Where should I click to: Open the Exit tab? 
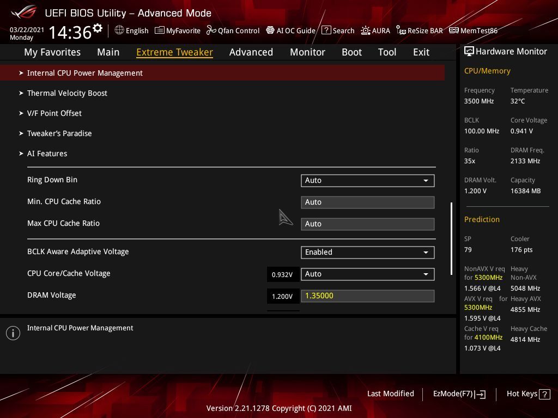[421, 52]
